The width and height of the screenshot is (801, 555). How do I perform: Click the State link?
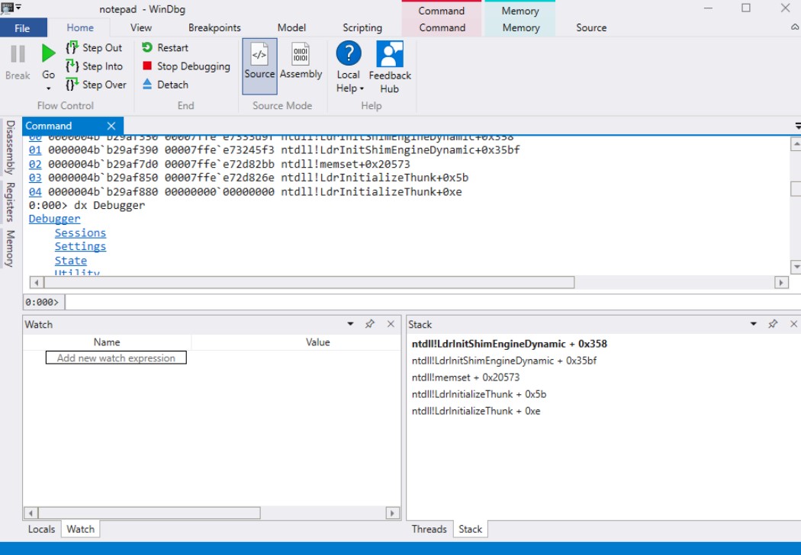[x=70, y=261]
